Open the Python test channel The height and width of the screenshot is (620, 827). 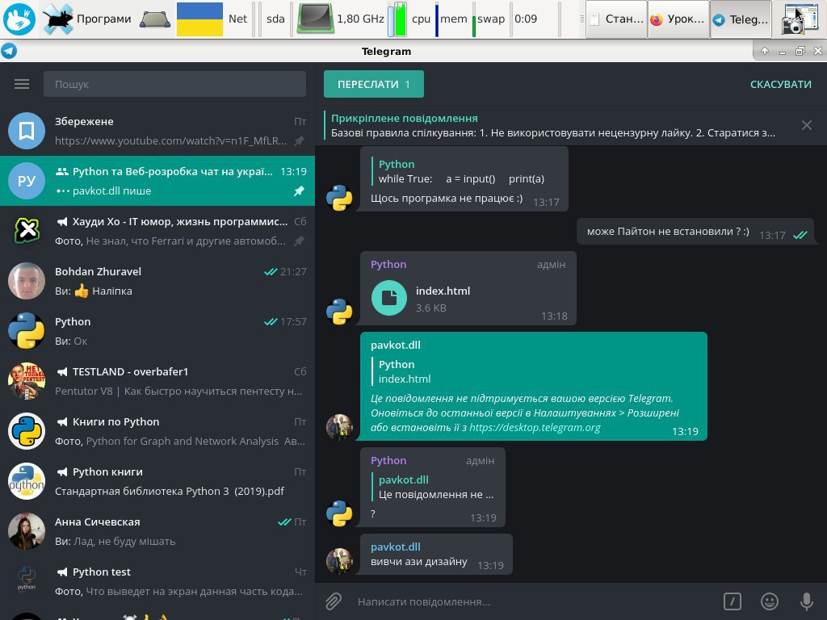157,581
